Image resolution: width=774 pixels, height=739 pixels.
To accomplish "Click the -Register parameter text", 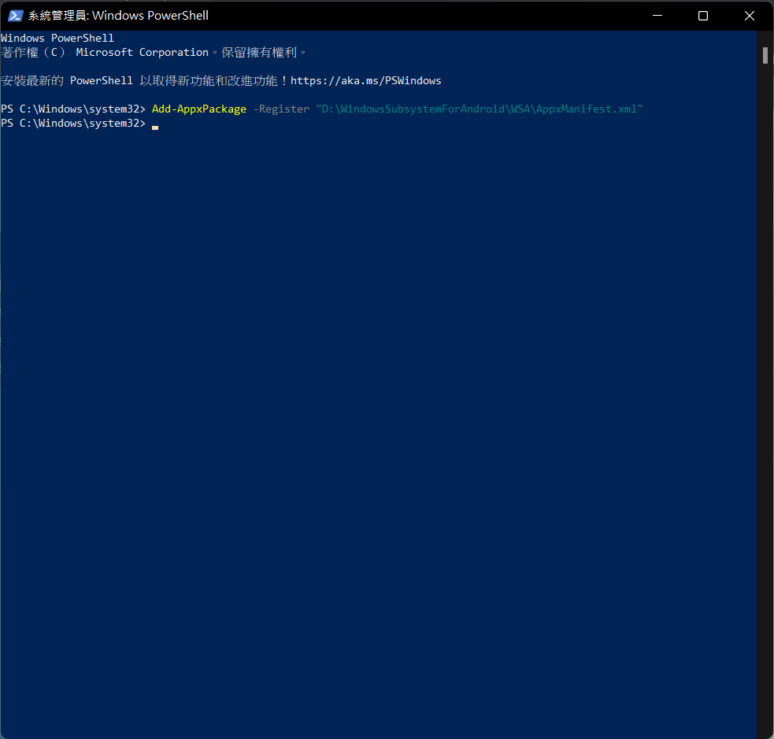I will point(281,109).
